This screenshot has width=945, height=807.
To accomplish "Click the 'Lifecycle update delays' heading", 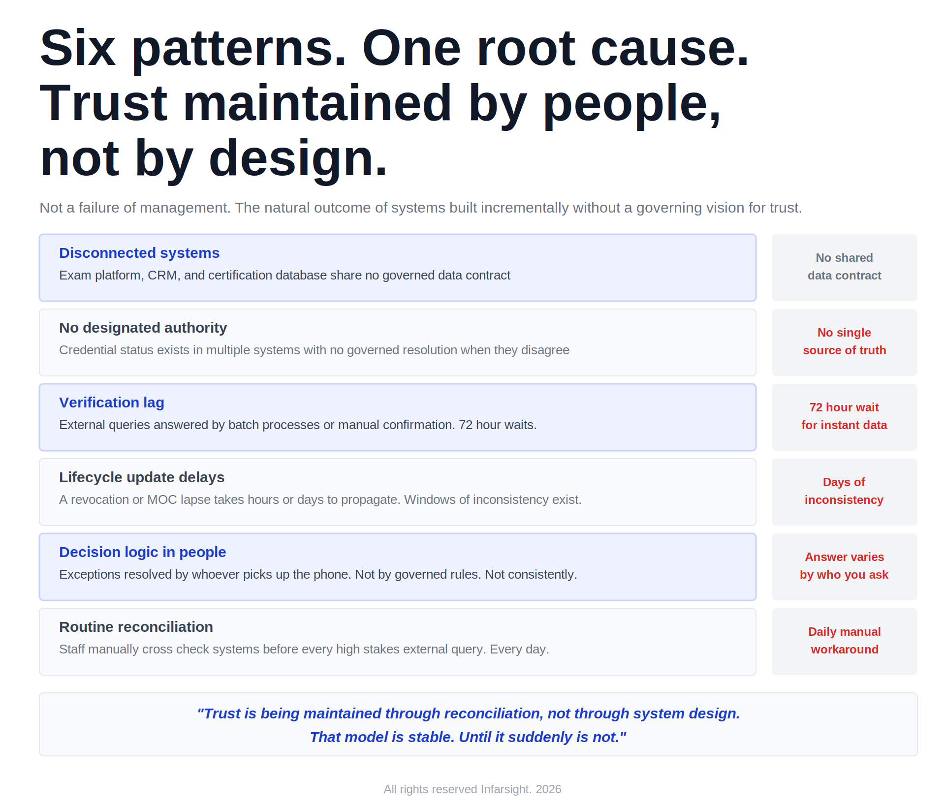I will (142, 477).
